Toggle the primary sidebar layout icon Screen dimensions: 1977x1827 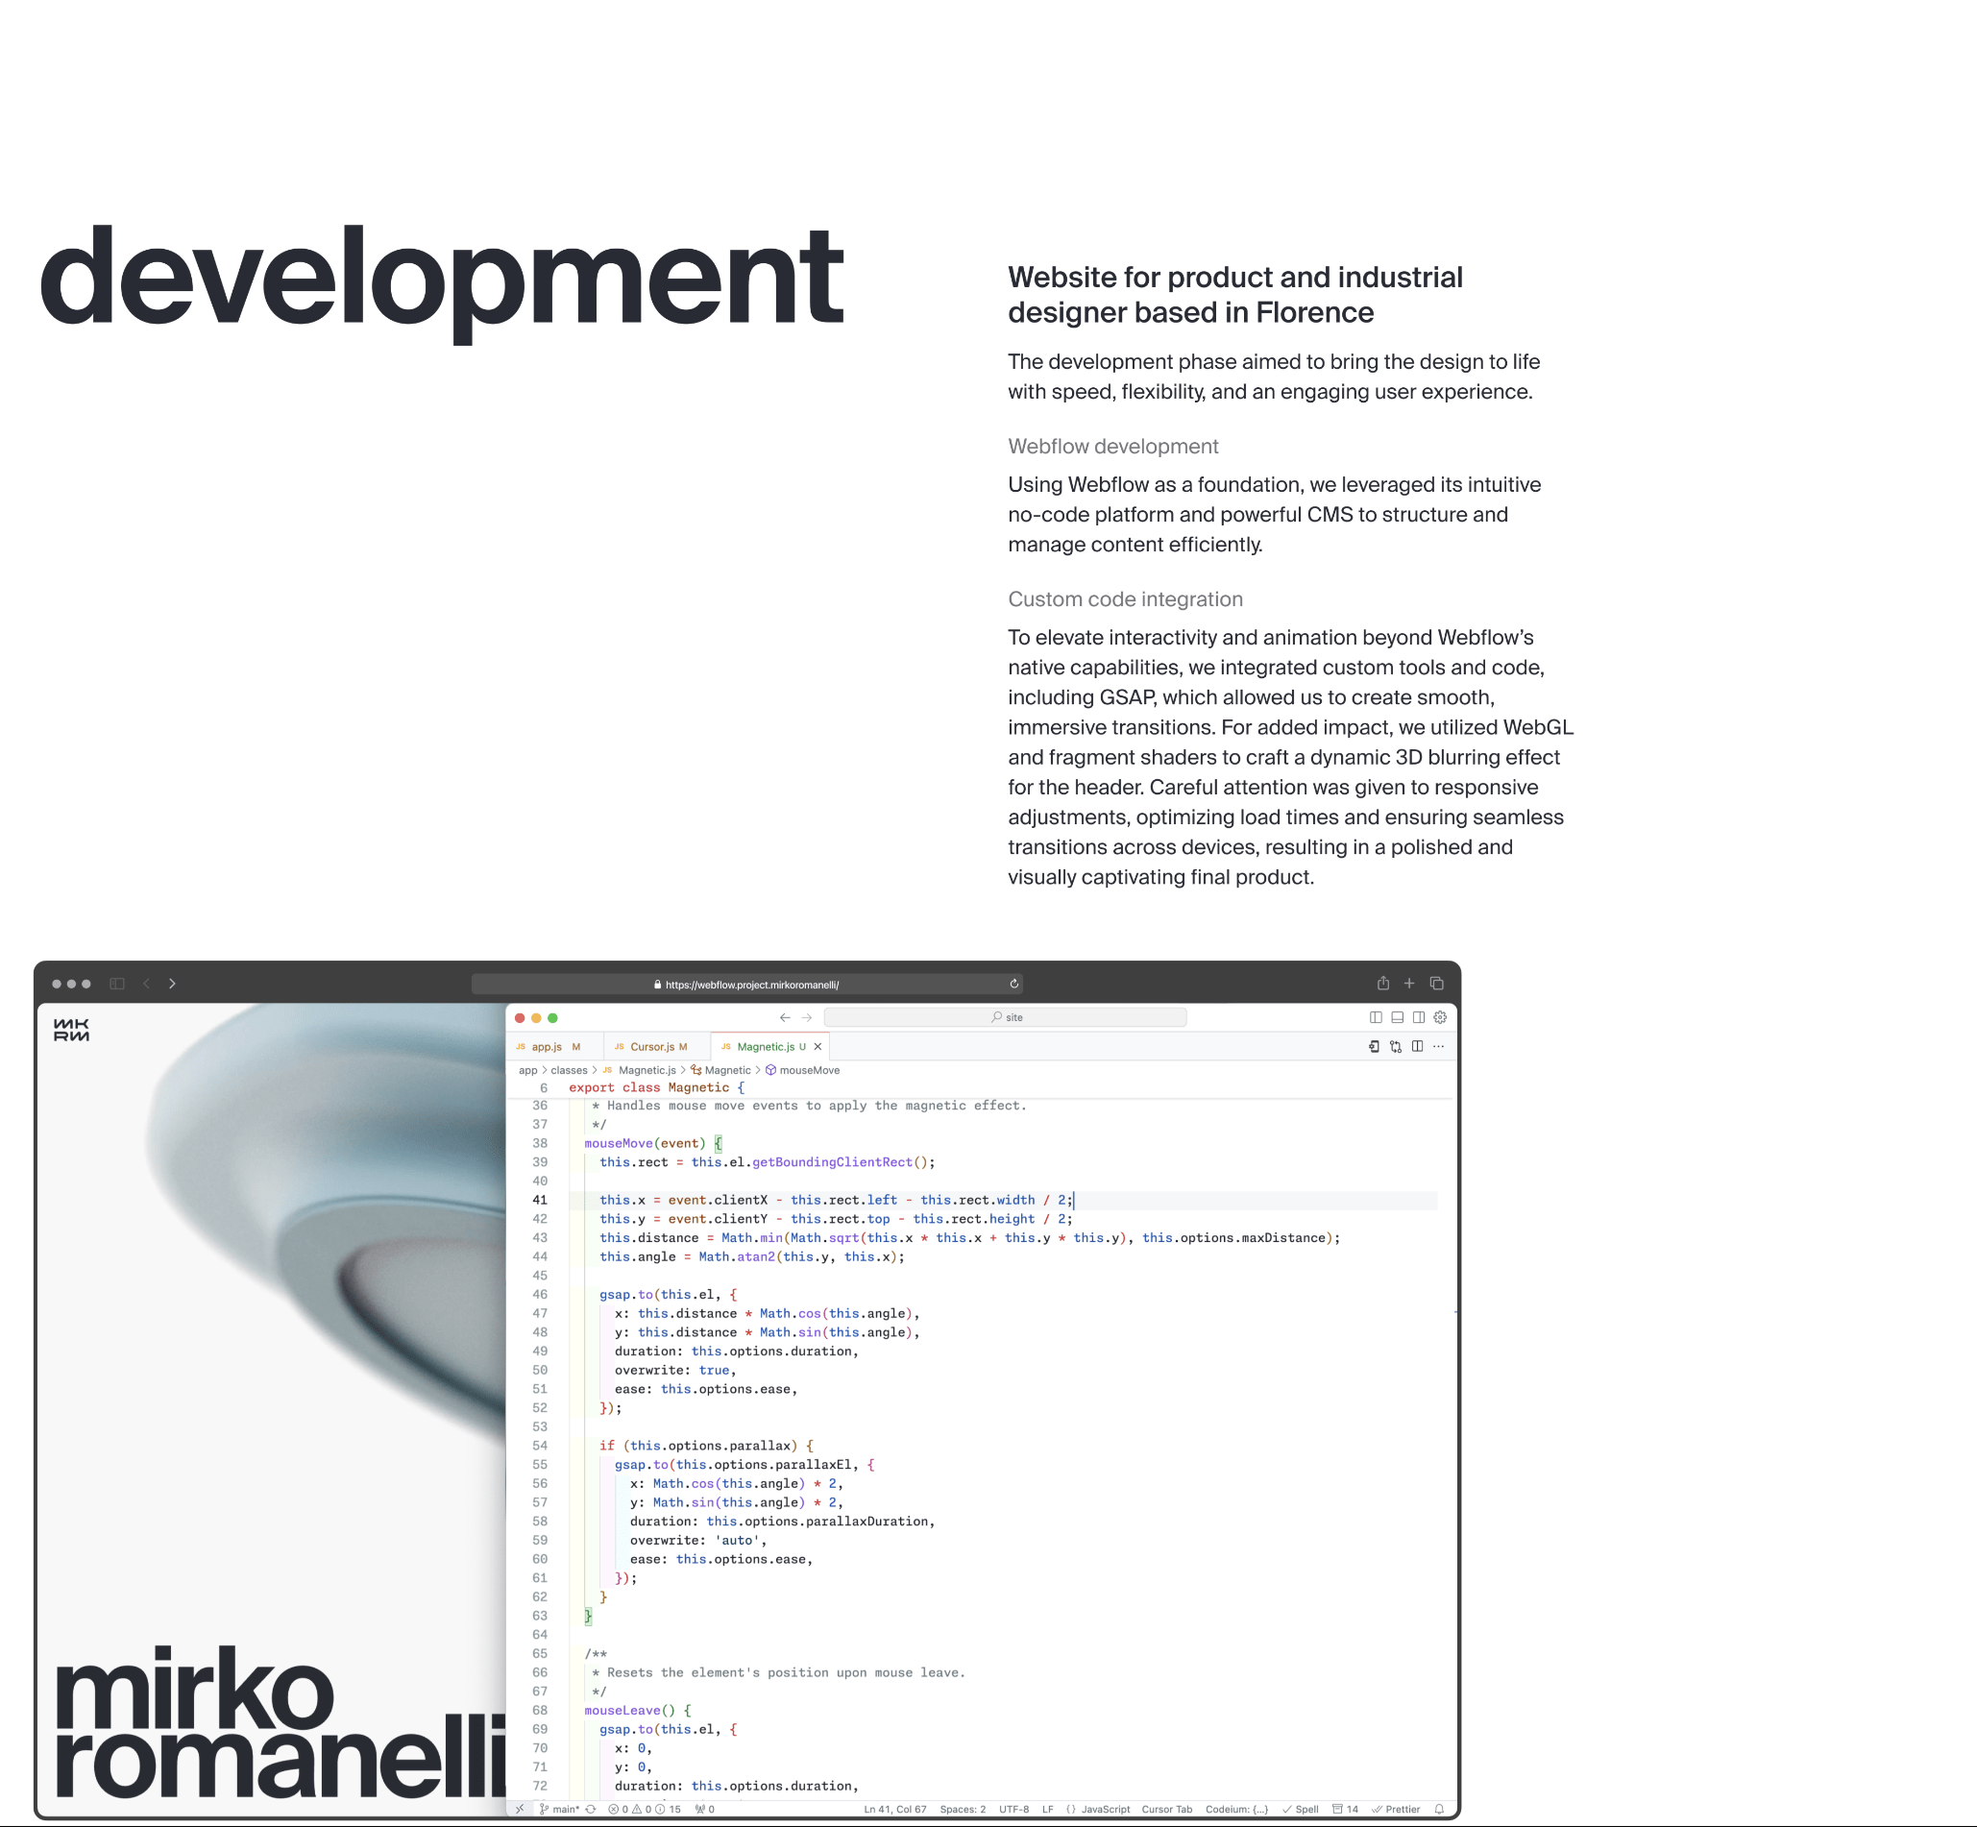click(1375, 1017)
